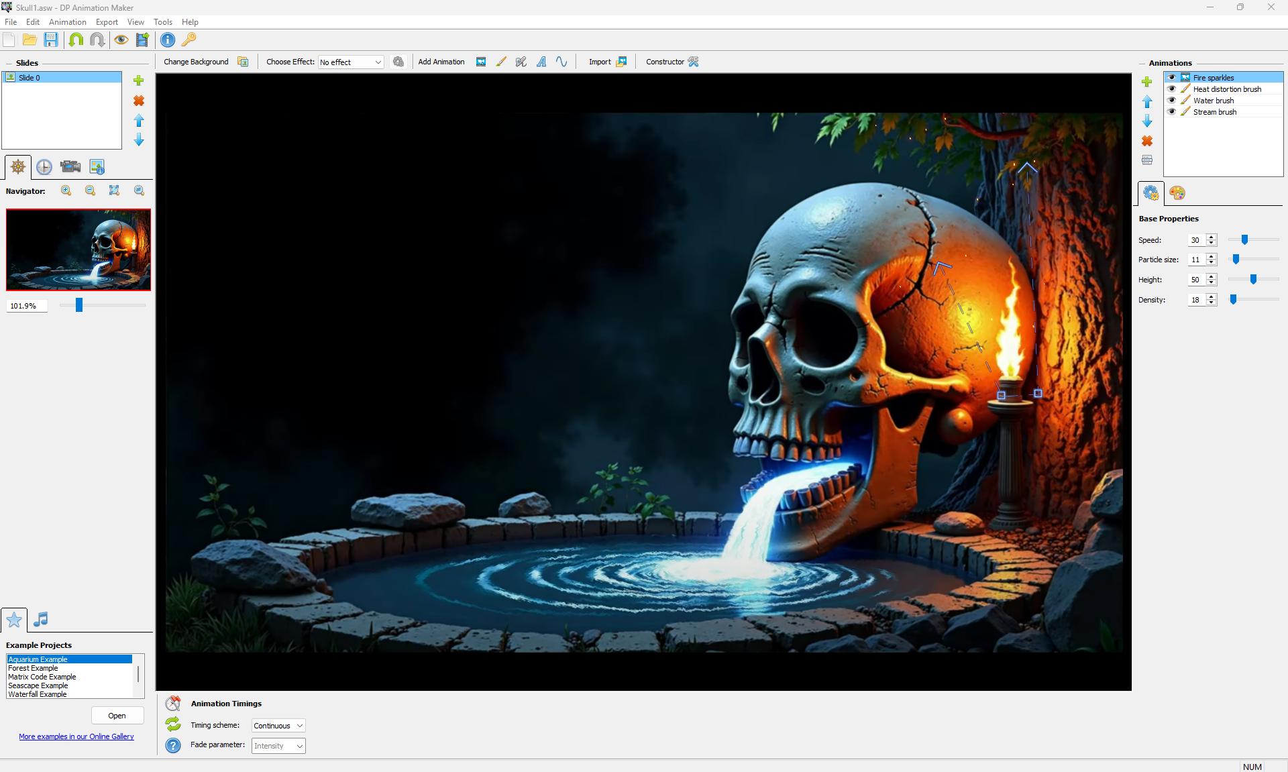Toggle visibility of Water brush
This screenshot has width=1288, height=772.
pos(1172,101)
